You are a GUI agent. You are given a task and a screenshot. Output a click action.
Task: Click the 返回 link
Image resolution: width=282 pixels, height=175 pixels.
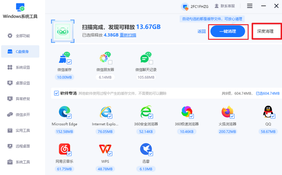[201, 31]
